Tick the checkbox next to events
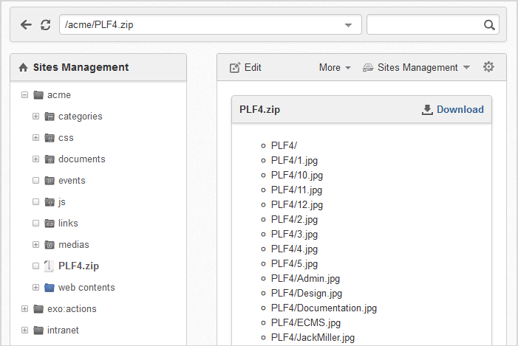The height and width of the screenshot is (346, 518). 35,181
